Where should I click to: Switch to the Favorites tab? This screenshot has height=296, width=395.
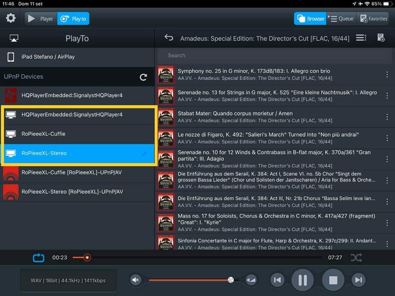coord(374,19)
